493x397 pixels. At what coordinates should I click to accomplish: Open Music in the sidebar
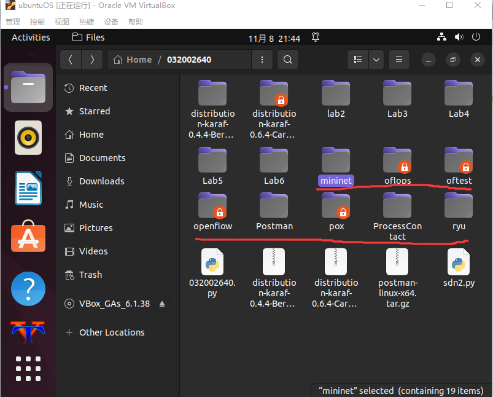[x=118, y=205]
